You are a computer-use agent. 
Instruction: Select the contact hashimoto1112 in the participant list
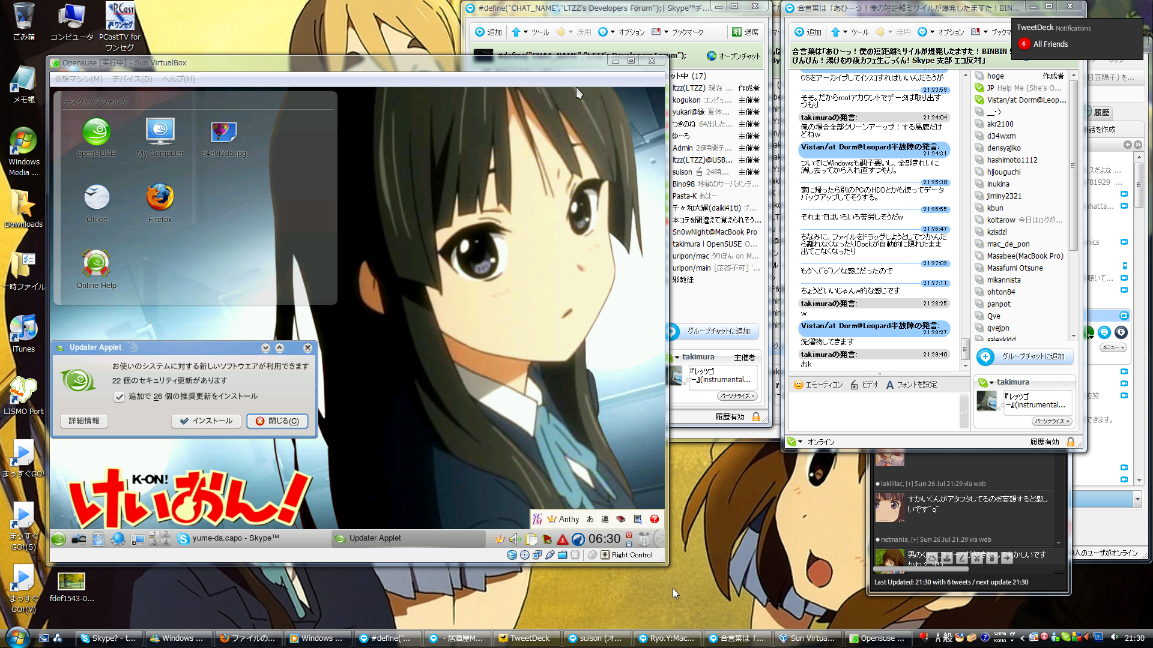tap(1012, 160)
